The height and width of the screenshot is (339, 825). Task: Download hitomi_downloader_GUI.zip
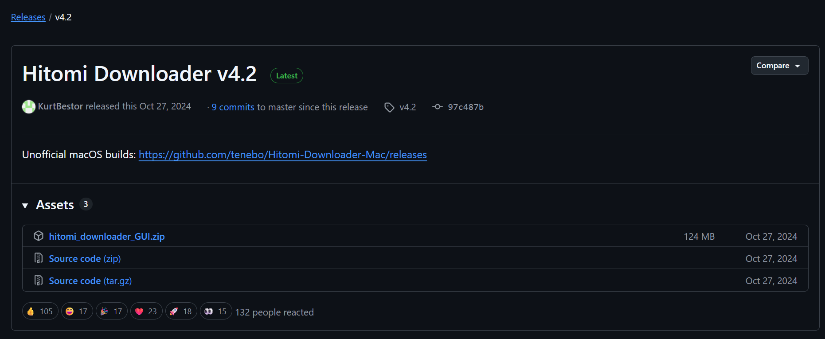[x=107, y=237]
